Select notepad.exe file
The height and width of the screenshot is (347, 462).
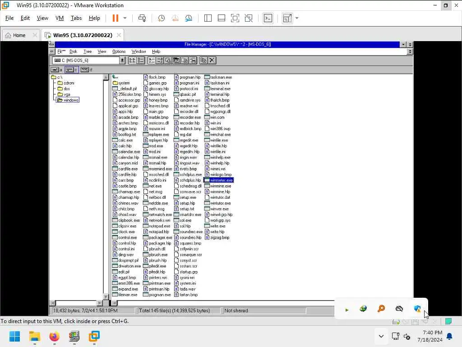157,226
